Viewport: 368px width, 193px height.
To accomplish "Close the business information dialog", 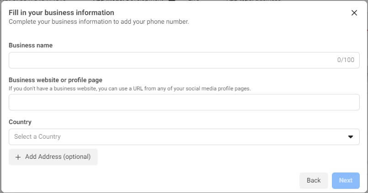I will point(354,13).
